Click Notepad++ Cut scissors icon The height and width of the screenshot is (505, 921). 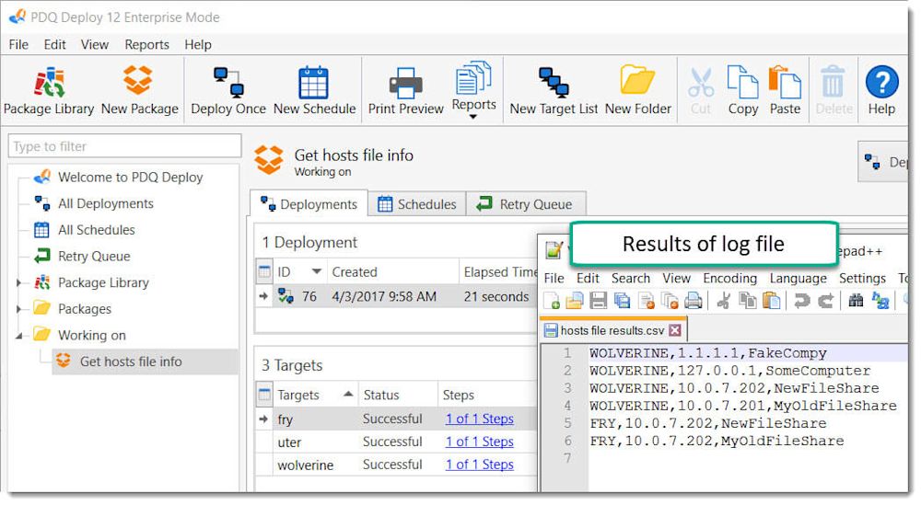coord(724,301)
